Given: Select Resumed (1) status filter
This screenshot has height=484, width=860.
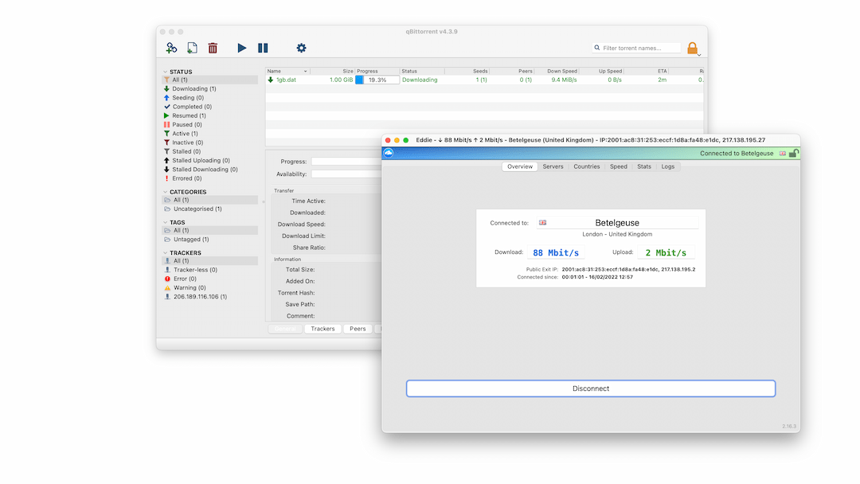Looking at the screenshot, I should point(189,115).
